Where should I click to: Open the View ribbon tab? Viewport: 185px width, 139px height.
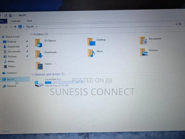pyautogui.click(x=29, y=21)
